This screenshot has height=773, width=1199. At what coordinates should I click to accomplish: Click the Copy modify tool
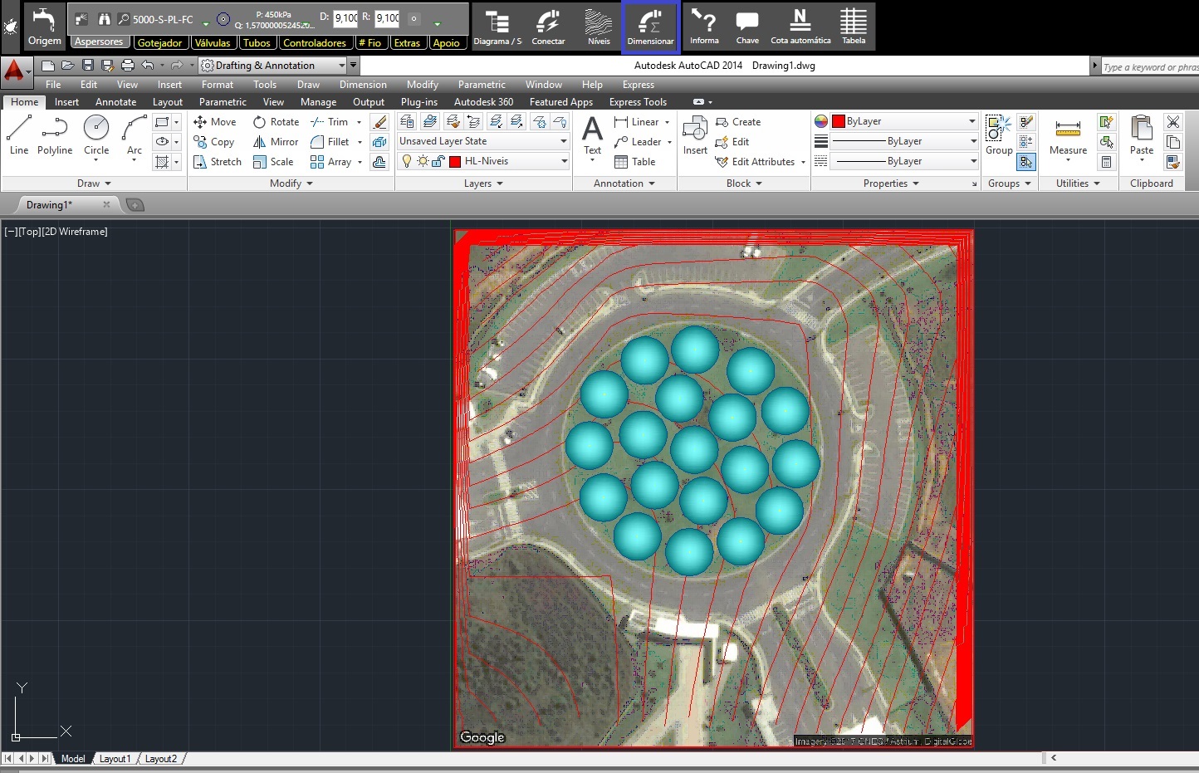point(214,142)
